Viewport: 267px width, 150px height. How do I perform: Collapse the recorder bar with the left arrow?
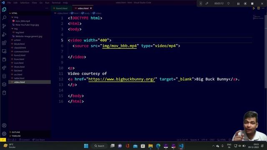[x=201, y=3]
